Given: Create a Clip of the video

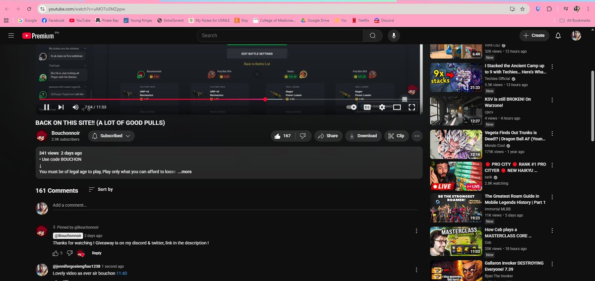Looking at the screenshot, I should tap(396, 136).
